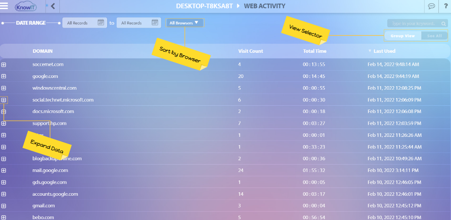Screen dimensions: 451x220
Task: Click Feb 10, 2022 3:14:11 PM cell
Action: 393,170
